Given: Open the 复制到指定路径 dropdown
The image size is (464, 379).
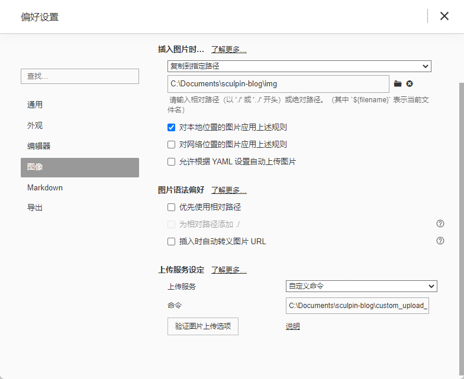Looking at the screenshot, I should pos(299,66).
